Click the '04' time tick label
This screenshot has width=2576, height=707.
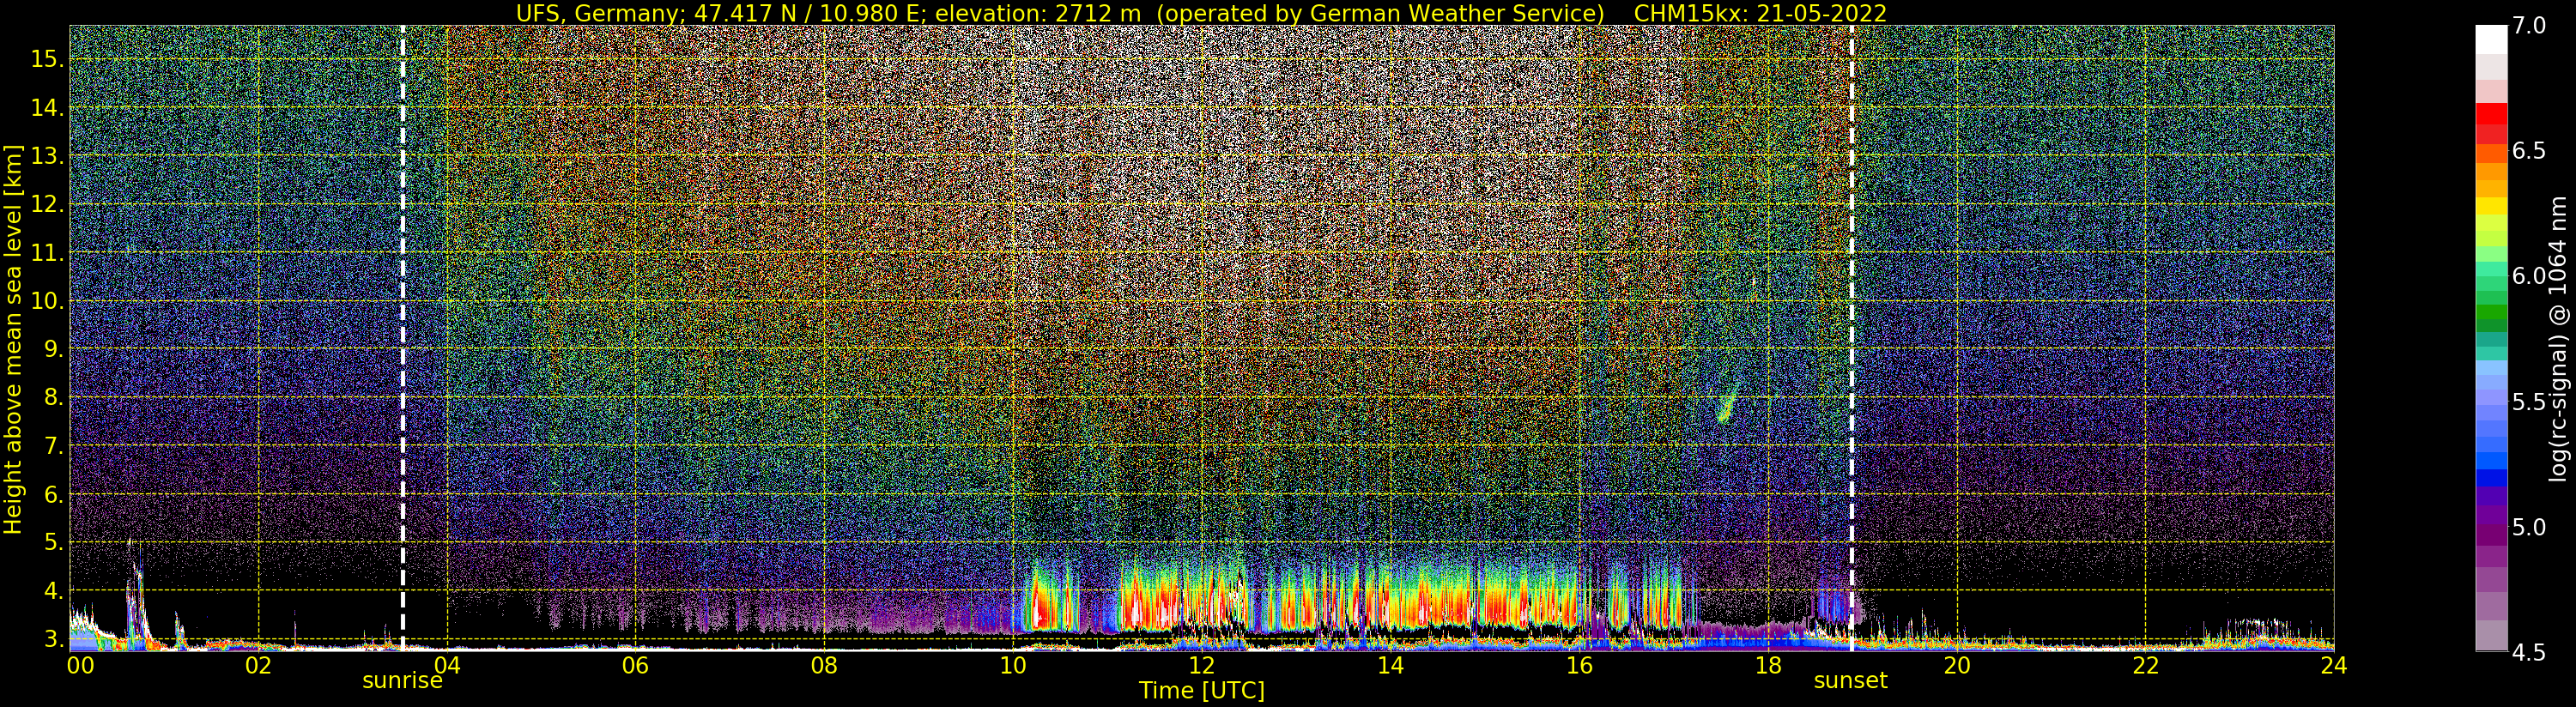click(x=446, y=665)
